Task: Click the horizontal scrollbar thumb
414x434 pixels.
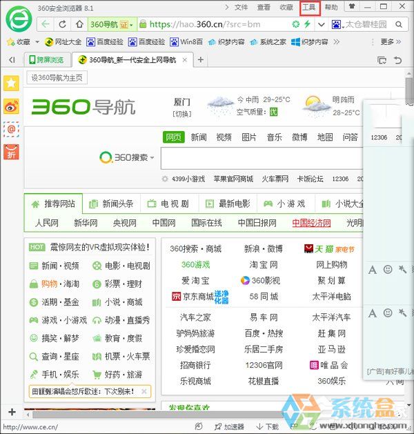Action: coord(158,415)
